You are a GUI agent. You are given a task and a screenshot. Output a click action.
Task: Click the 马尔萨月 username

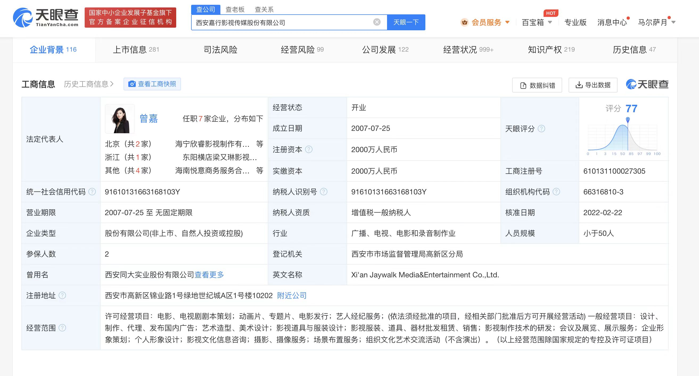pos(653,22)
